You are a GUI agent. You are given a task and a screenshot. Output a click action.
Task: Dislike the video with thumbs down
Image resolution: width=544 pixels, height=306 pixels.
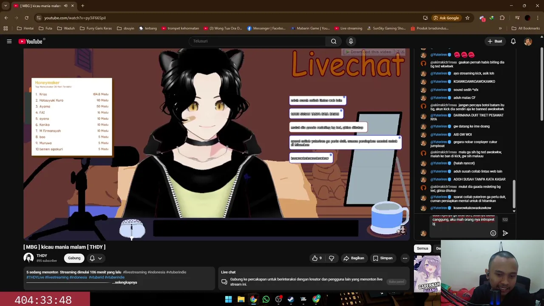[x=331, y=258]
